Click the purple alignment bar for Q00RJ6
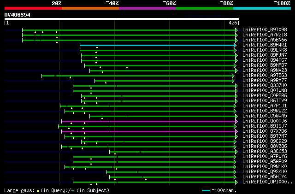Viewport: 295px width, 194px height. pyautogui.click(x=148, y=122)
